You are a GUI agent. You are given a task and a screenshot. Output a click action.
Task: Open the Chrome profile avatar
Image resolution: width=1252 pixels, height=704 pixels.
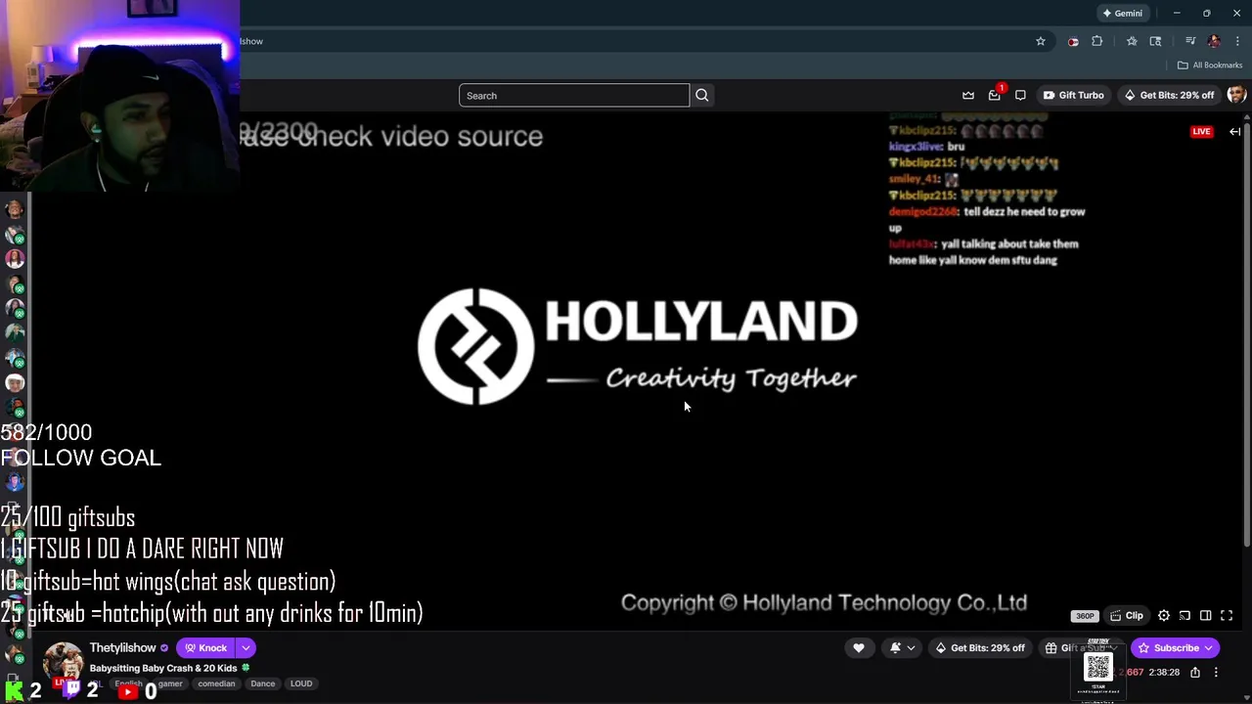[x=1214, y=41]
